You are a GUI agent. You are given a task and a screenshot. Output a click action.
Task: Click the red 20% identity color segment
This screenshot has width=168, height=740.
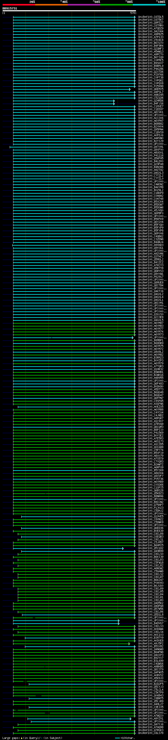[x=19, y=5]
